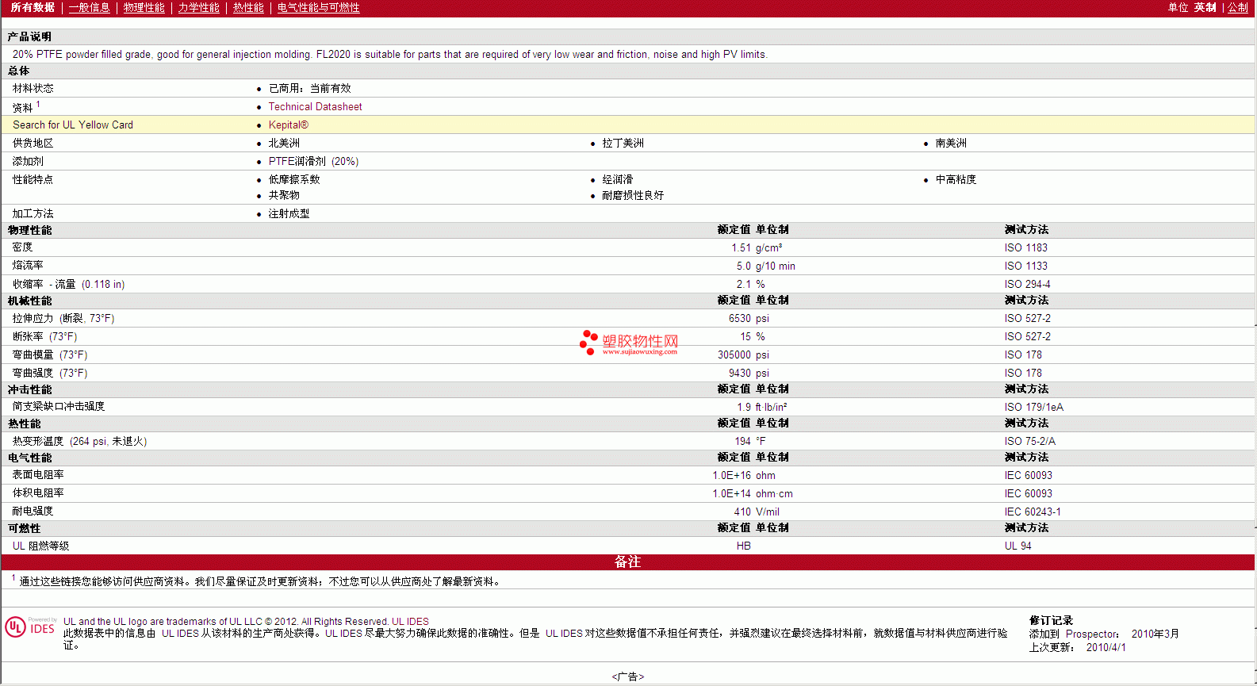Click the ISO 75-2/A test method
The height and width of the screenshot is (686, 1257).
pos(1029,442)
